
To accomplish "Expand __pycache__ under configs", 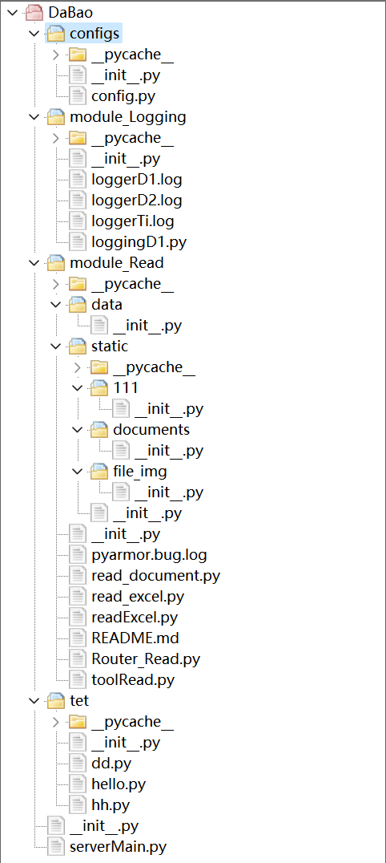I will (x=55, y=55).
